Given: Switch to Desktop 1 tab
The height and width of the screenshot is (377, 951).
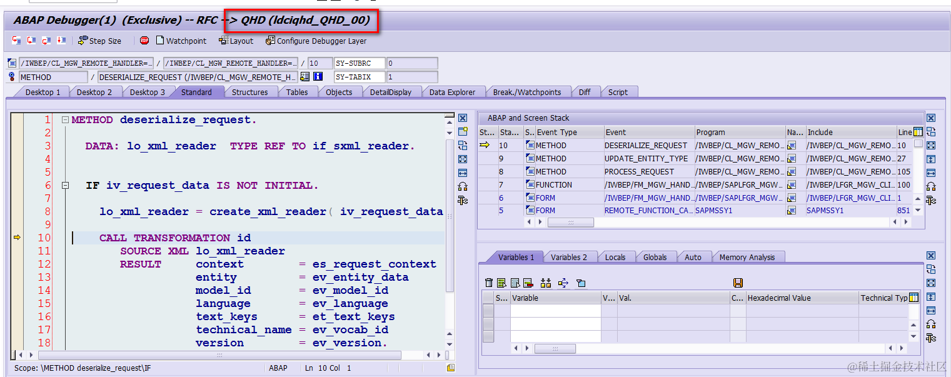Looking at the screenshot, I should [x=43, y=92].
